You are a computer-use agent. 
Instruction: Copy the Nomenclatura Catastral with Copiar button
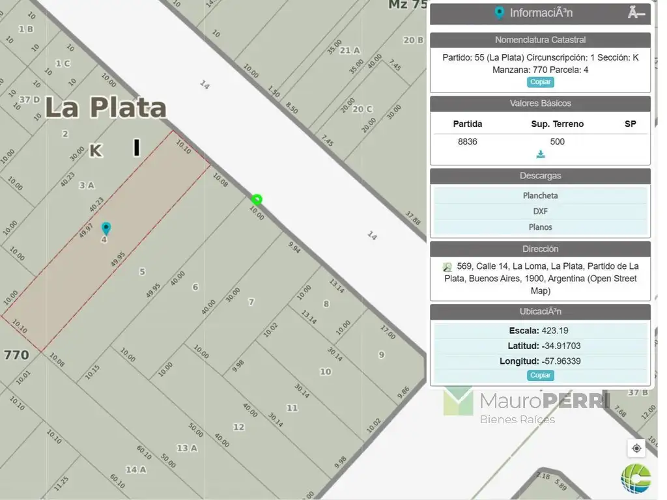click(x=540, y=82)
